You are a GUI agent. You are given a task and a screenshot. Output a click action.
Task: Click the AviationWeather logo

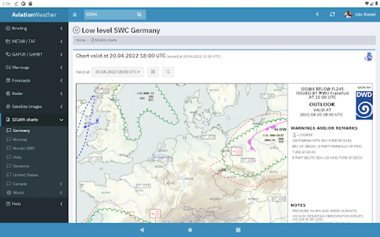34,15
